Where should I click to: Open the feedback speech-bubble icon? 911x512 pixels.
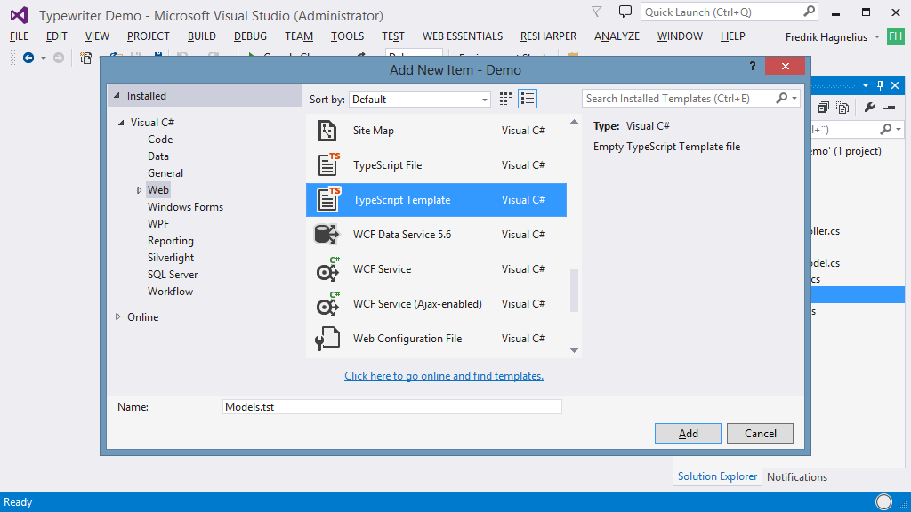click(x=625, y=12)
